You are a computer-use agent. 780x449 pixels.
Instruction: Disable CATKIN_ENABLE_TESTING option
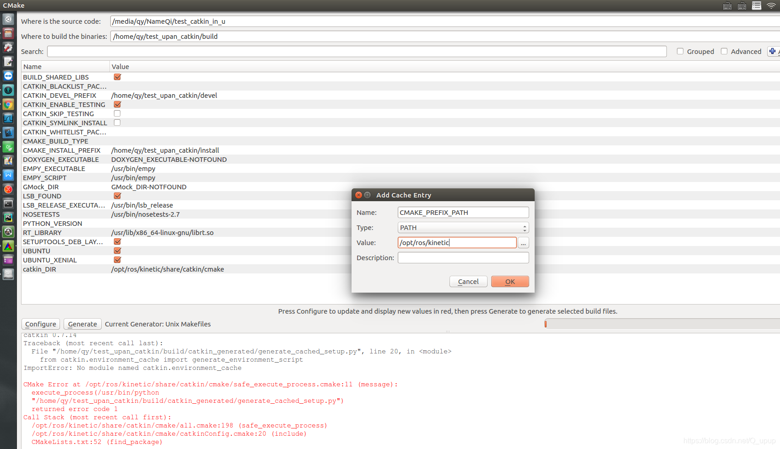click(x=117, y=104)
